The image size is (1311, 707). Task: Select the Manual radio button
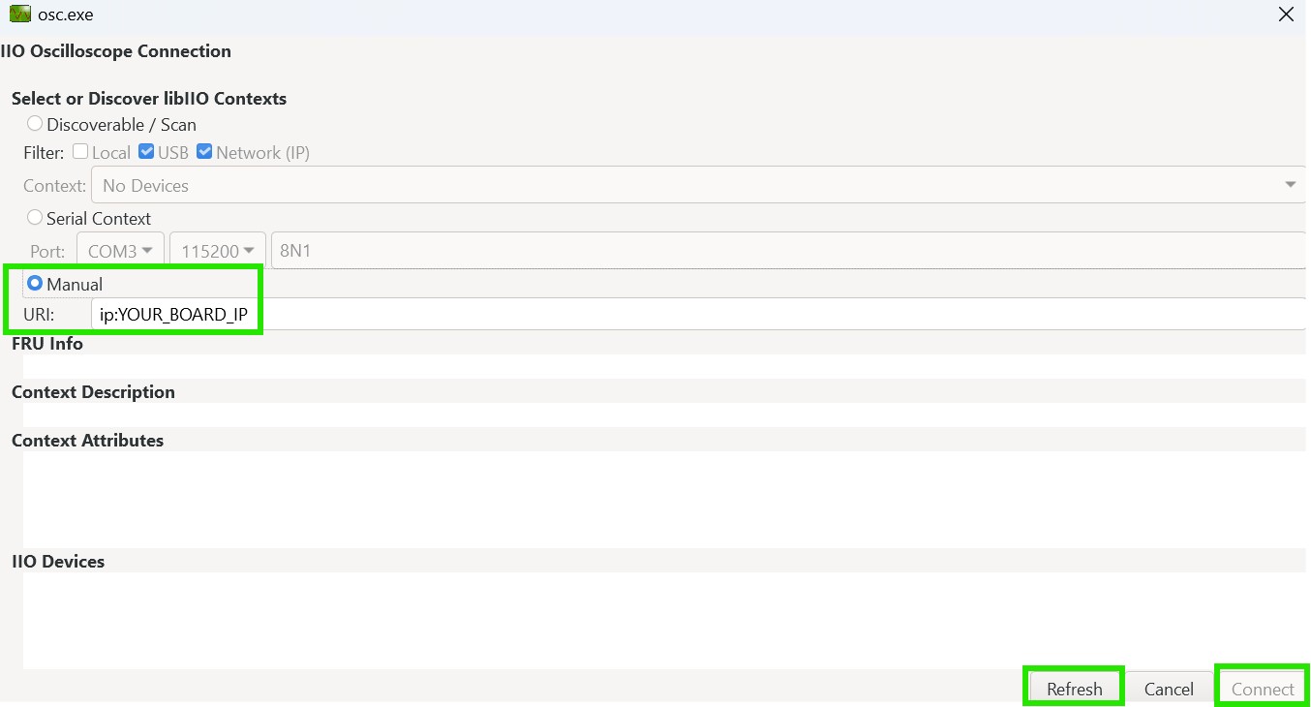pyautogui.click(x=35, y=284)
